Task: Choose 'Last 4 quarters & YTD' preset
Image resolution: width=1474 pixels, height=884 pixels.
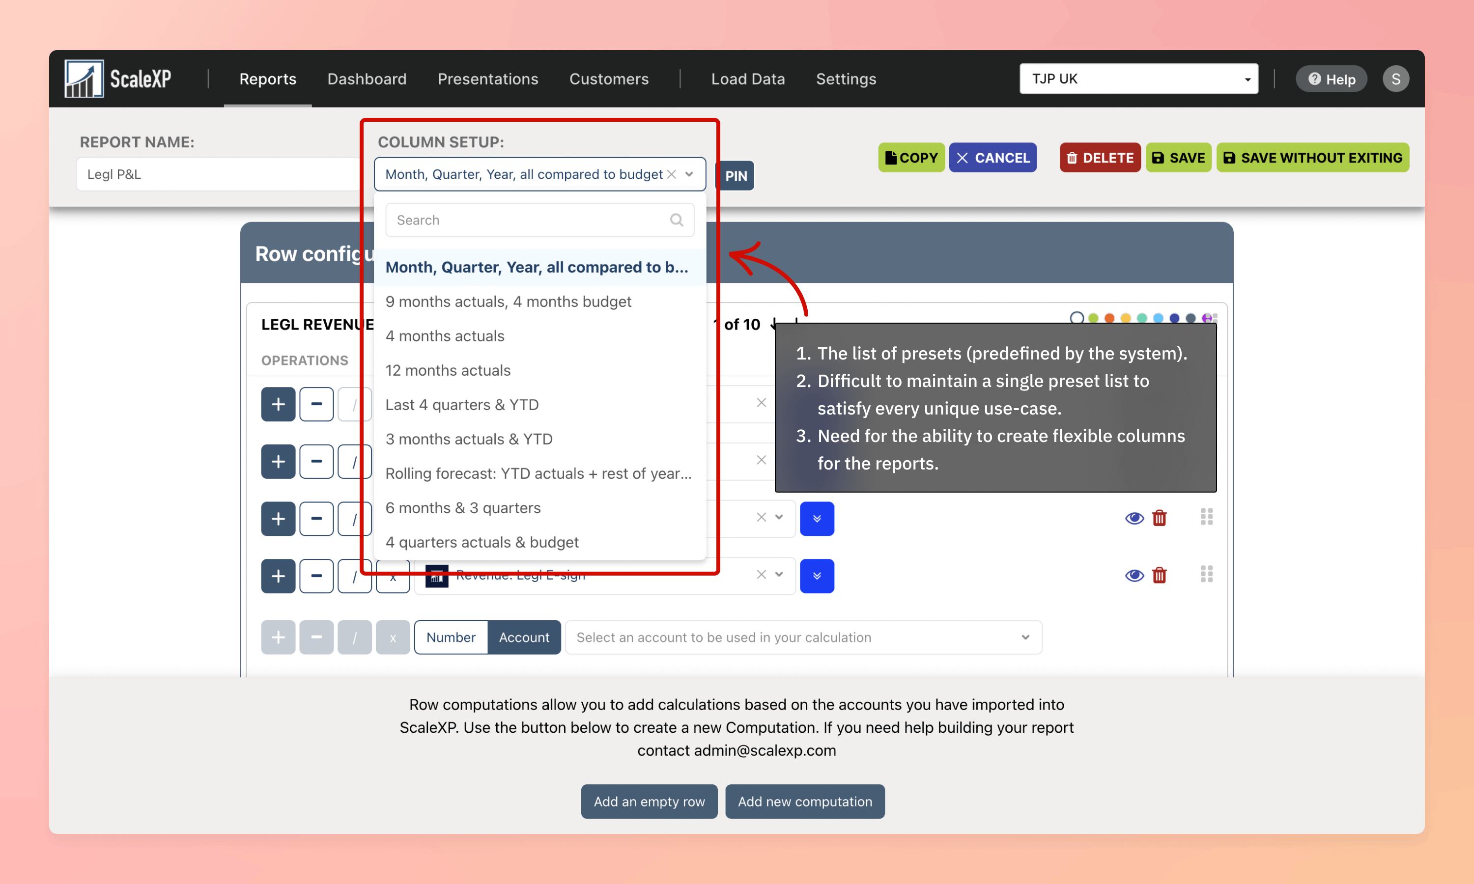Action: [462, 405]
